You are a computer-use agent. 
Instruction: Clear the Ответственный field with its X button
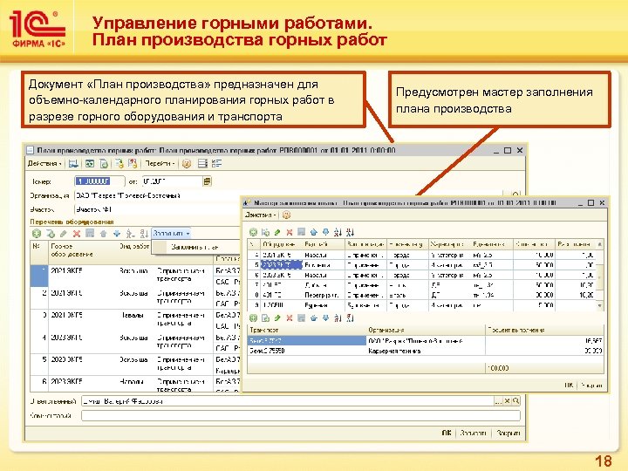point(507,401)
